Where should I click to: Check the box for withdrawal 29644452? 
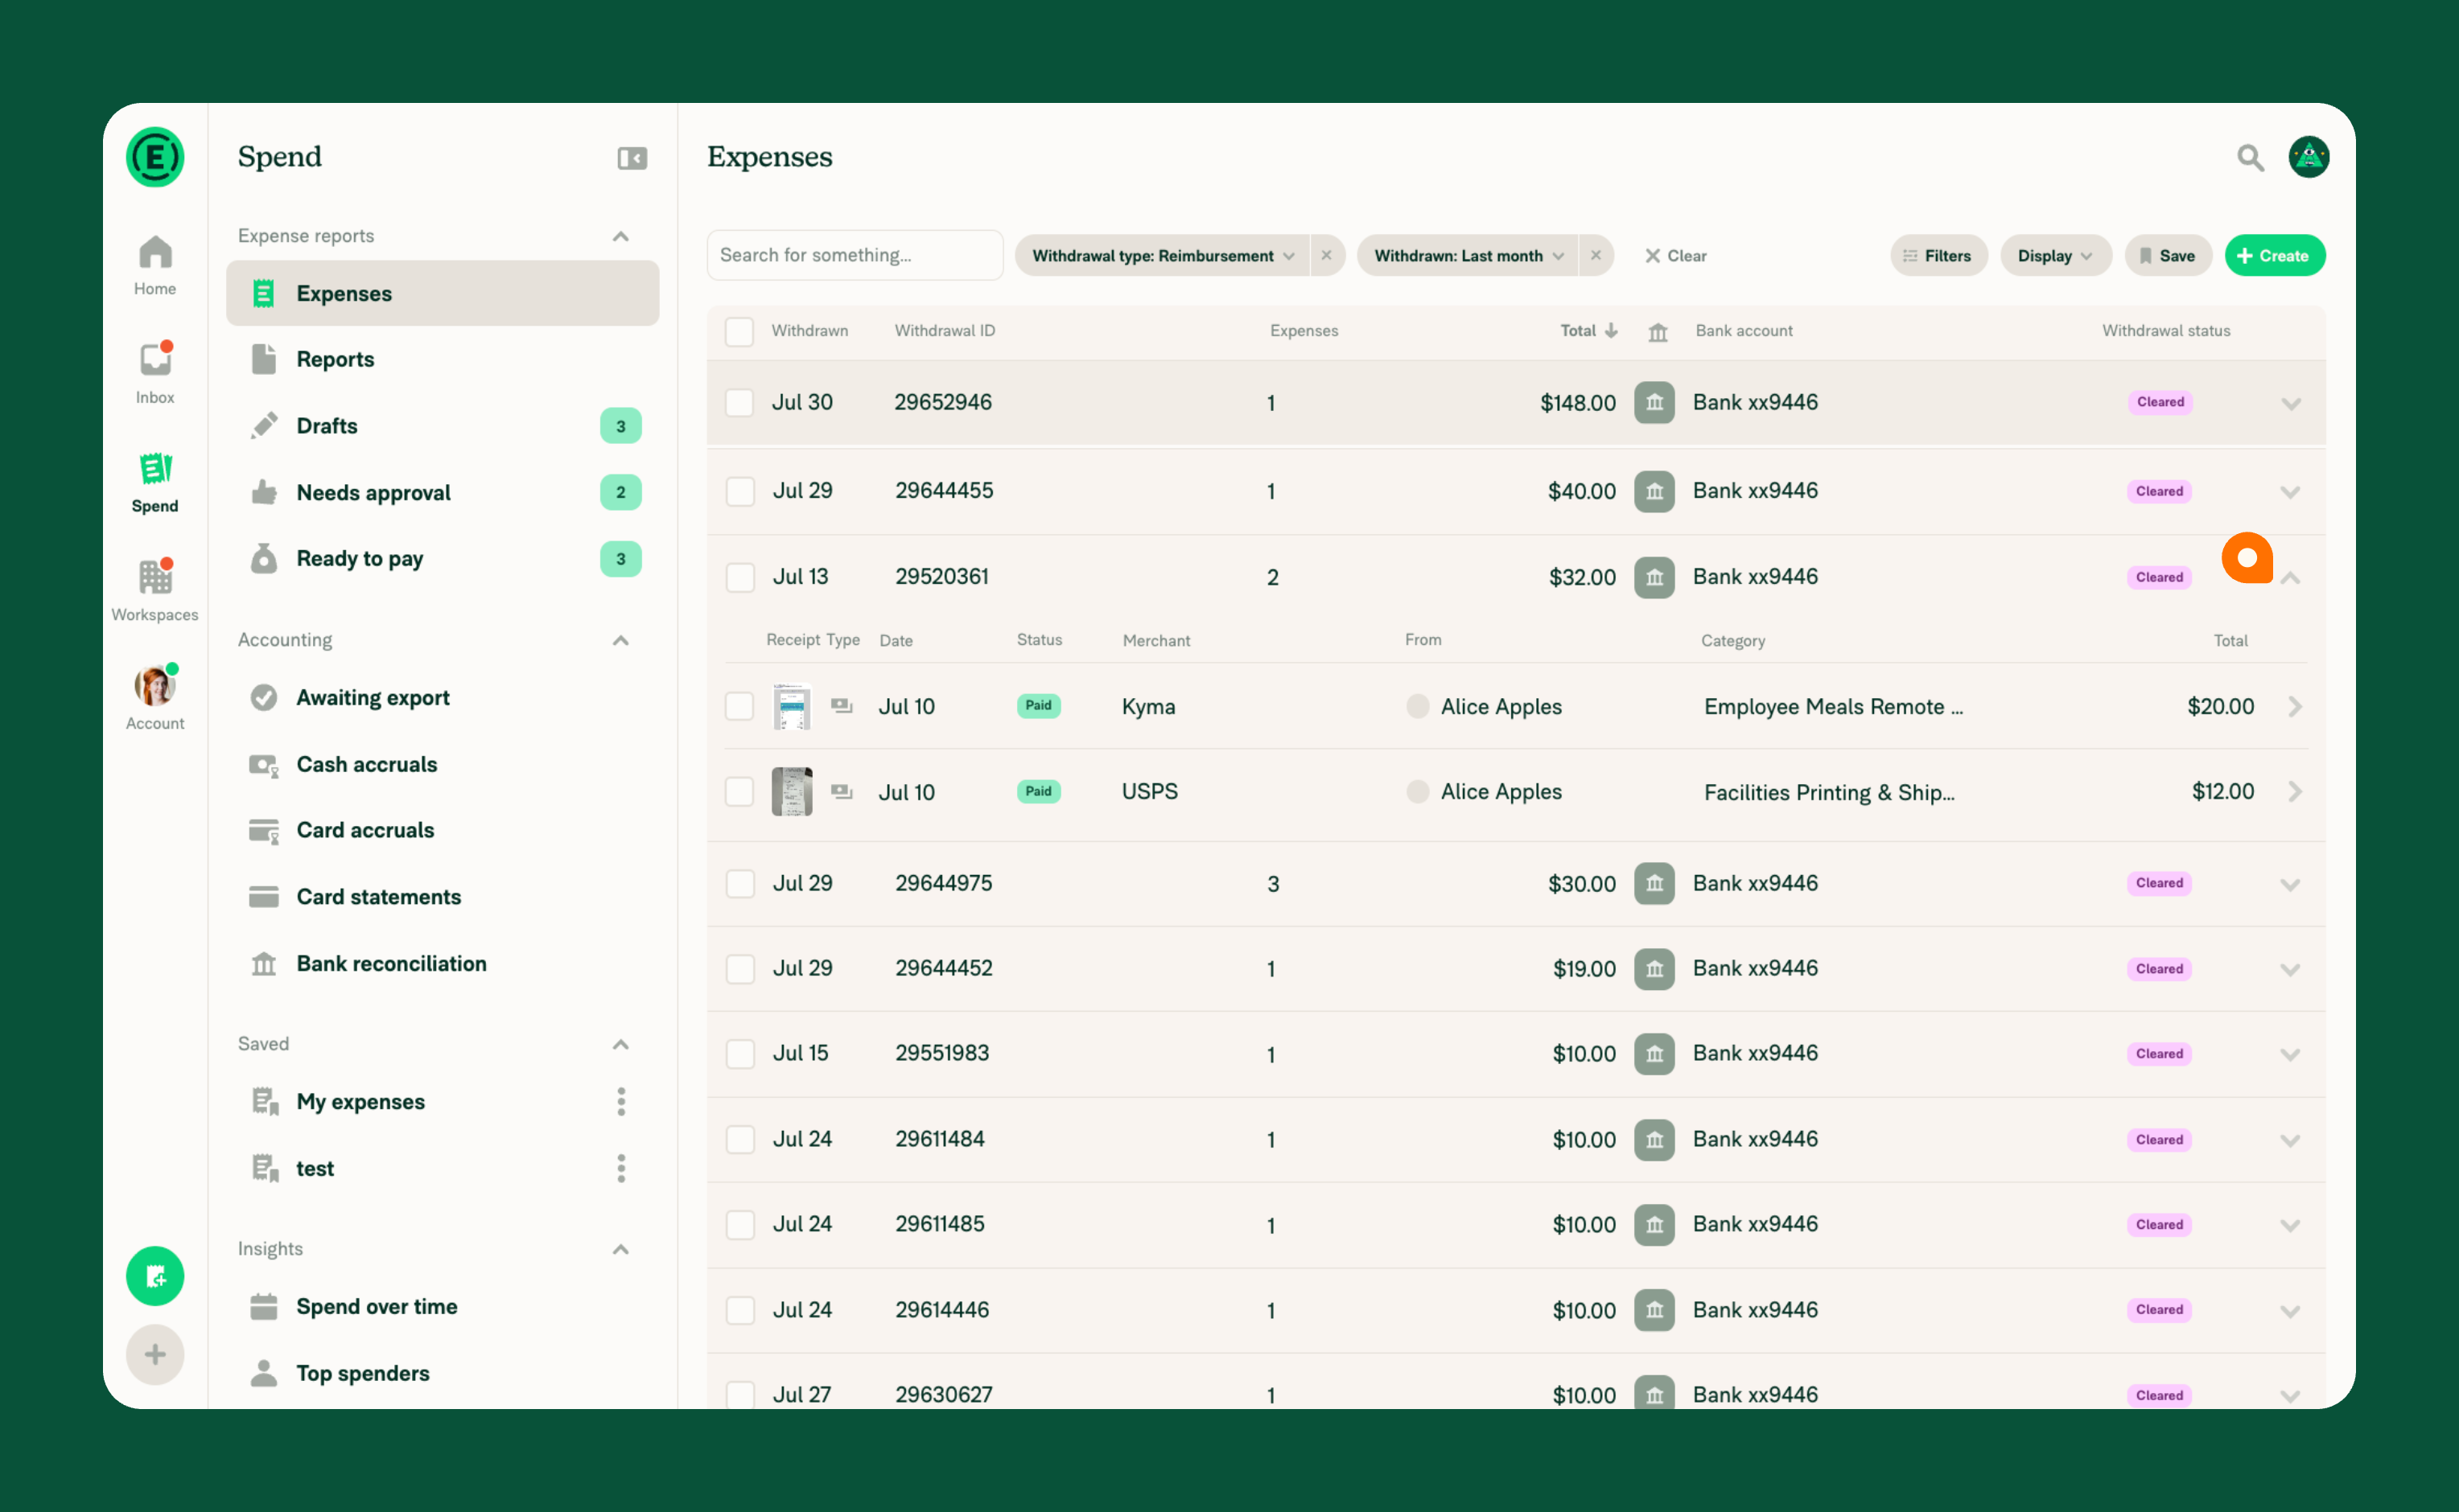tap(739, 969)
